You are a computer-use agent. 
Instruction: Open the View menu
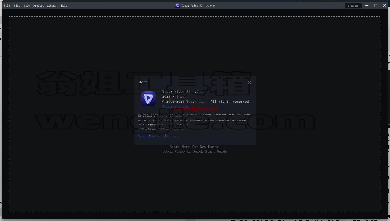tap(27, 6)
